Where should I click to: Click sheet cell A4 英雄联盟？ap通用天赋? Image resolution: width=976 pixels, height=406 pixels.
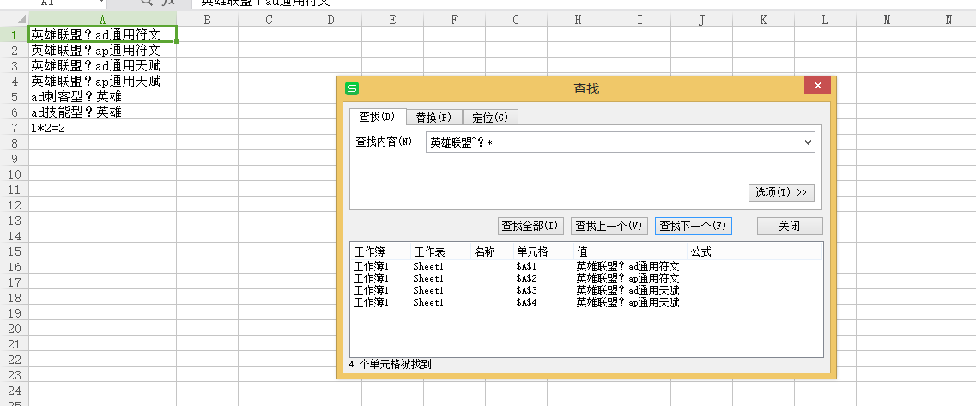pos(103,81)
